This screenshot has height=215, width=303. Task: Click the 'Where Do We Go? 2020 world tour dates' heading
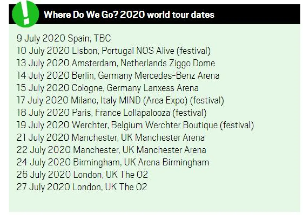[x=129, y=14]
